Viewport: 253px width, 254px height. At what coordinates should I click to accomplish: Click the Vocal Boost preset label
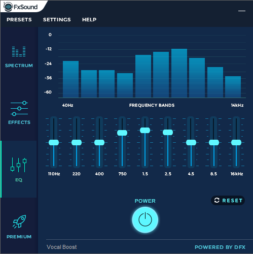pos(62,247)
